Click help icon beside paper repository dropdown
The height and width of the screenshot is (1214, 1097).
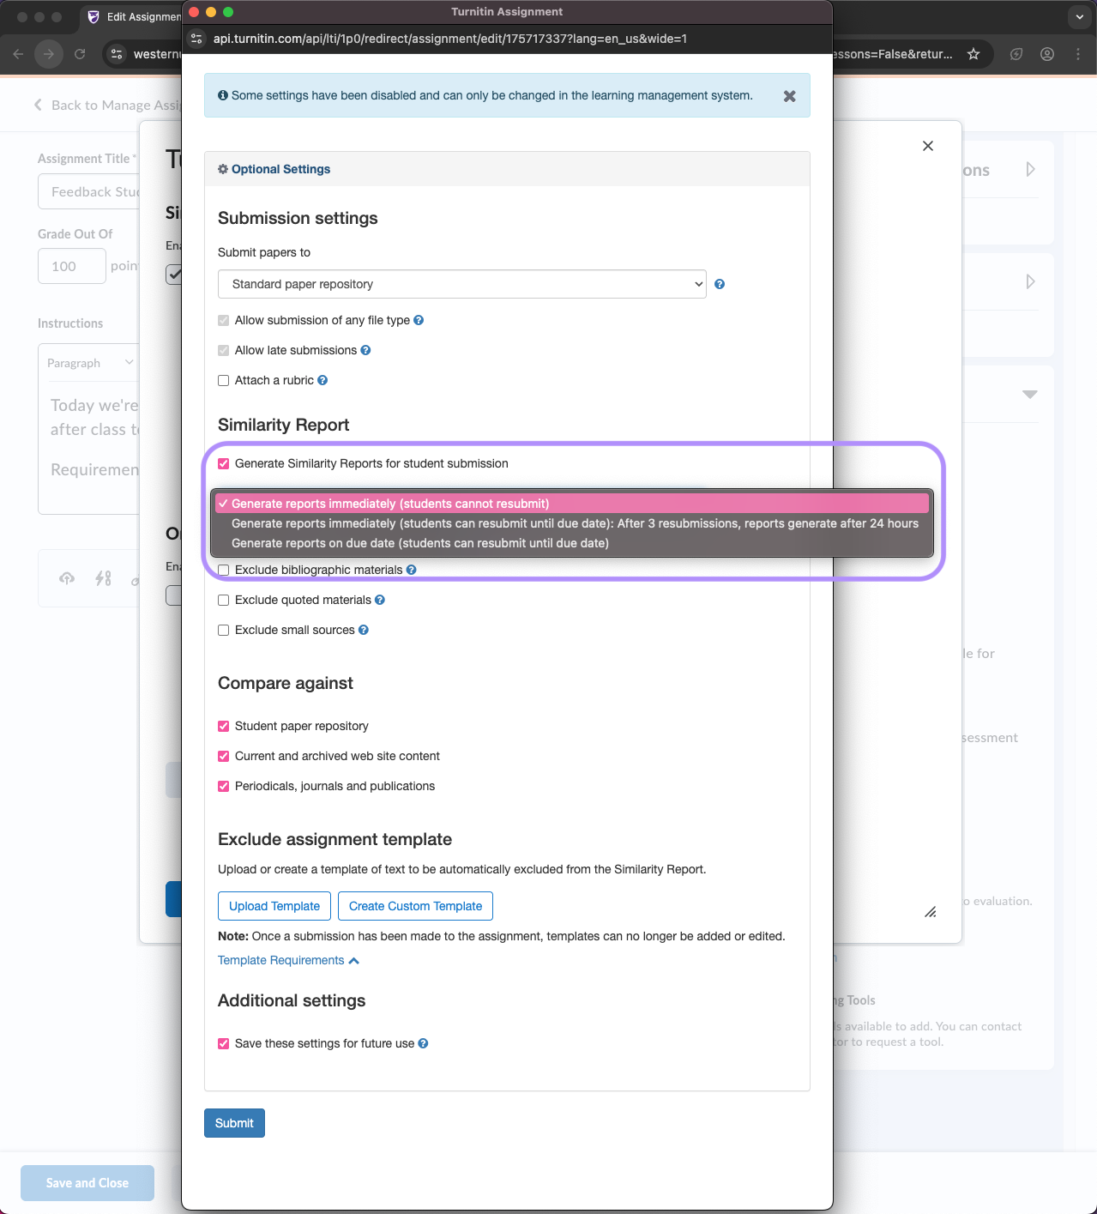tap(720, 284)
